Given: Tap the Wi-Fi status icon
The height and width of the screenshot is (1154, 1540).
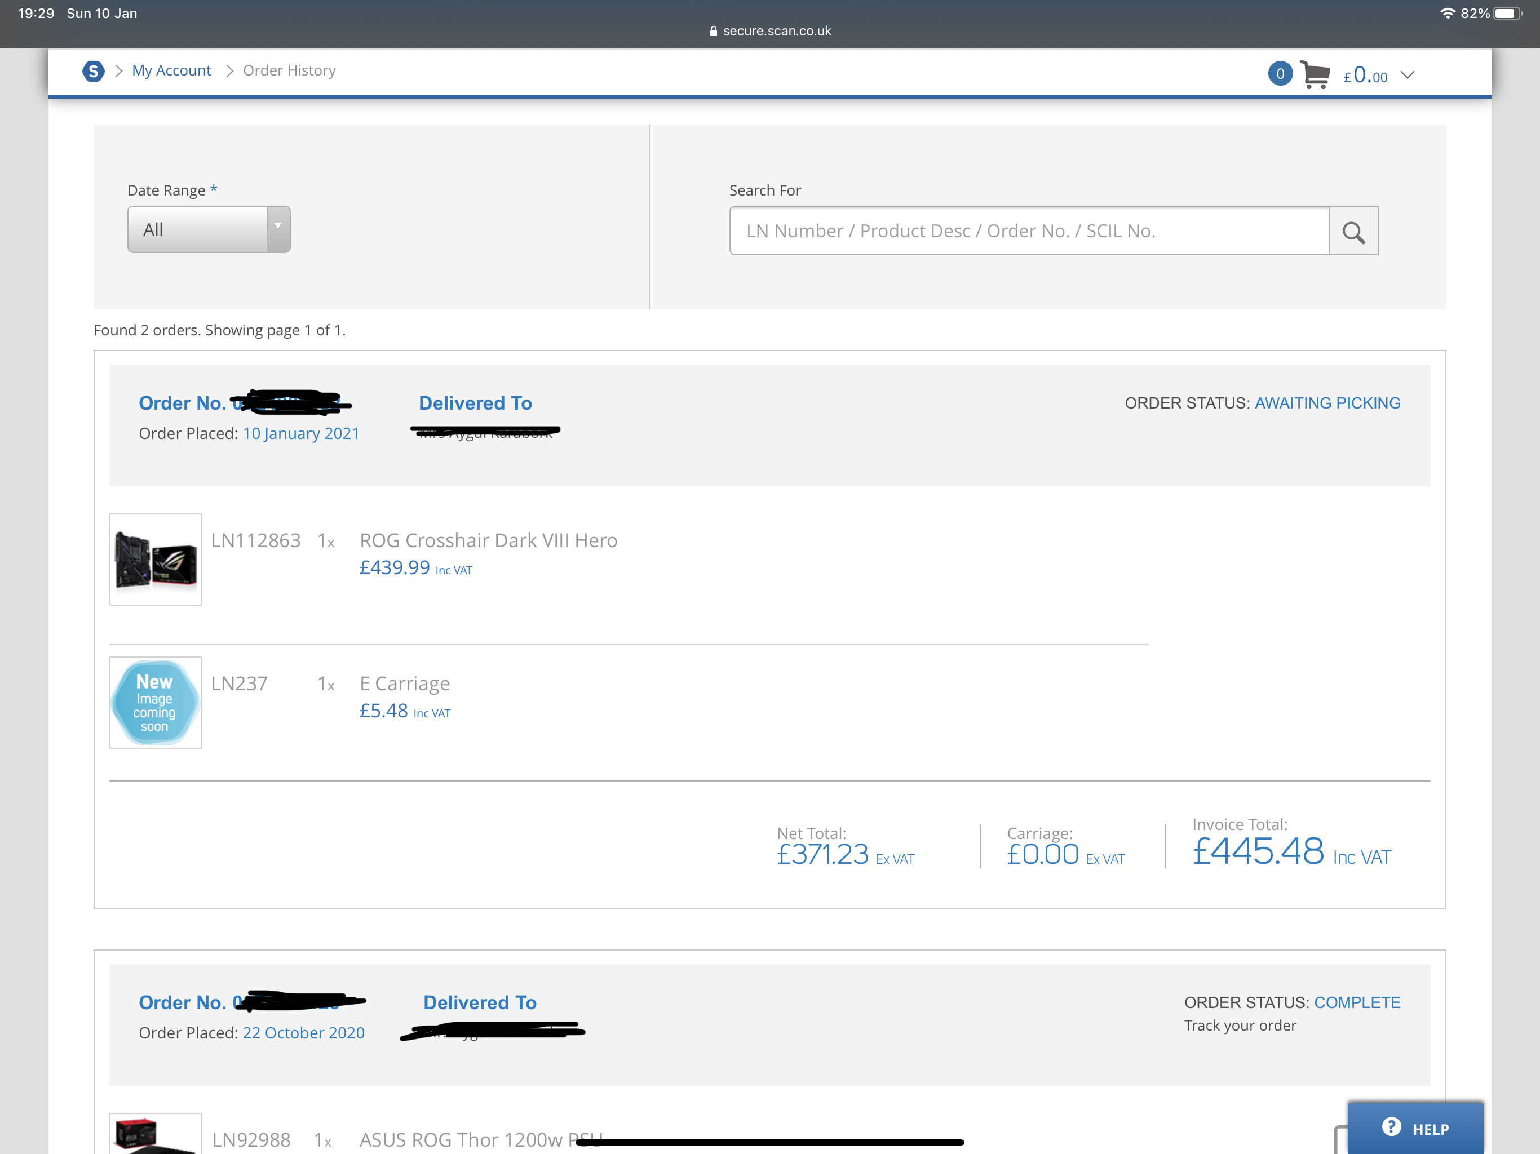Looking at the screenshot, I should pyautogui.click(x=1448, y=13).
